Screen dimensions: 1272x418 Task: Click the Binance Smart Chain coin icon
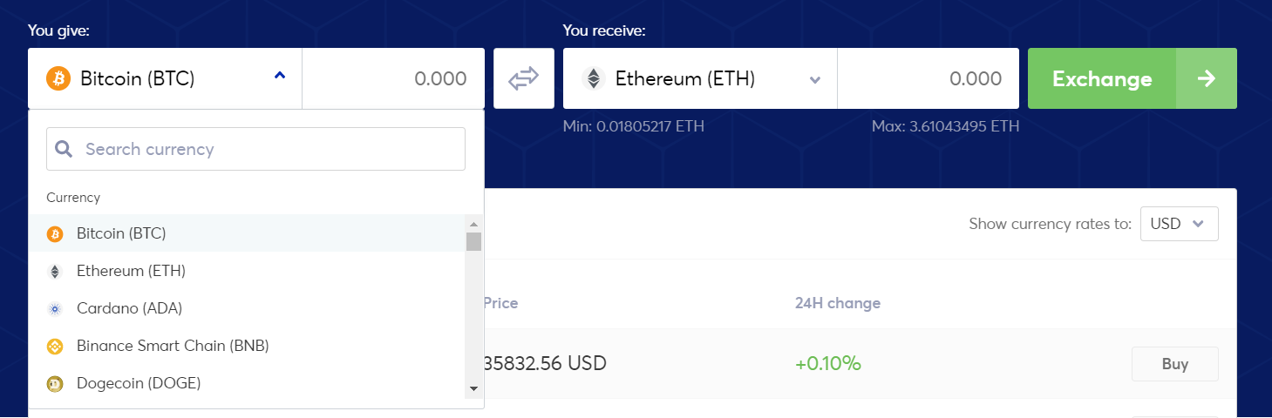(55, 346)
